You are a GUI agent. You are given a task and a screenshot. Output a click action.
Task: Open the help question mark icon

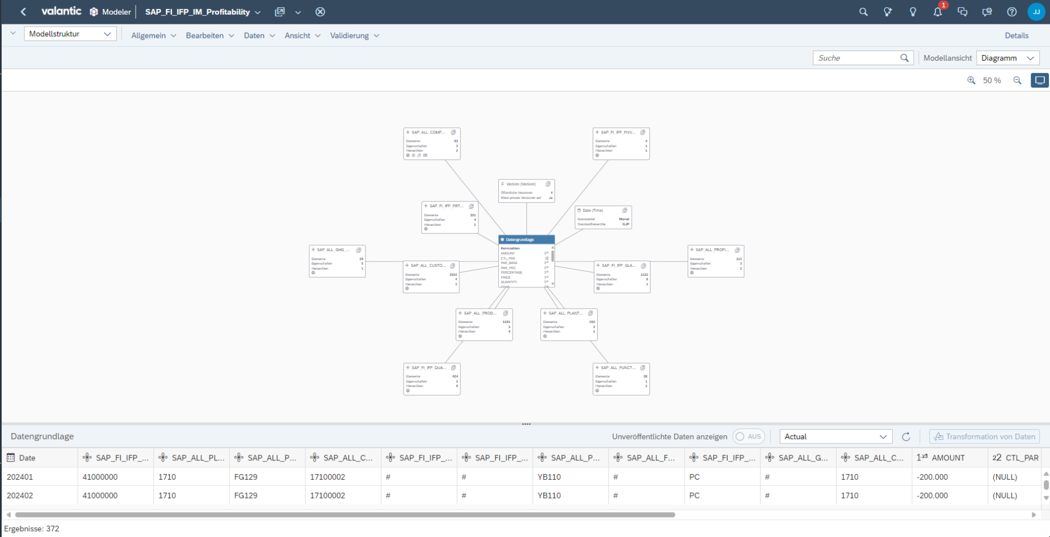(x=1011, y=12)
